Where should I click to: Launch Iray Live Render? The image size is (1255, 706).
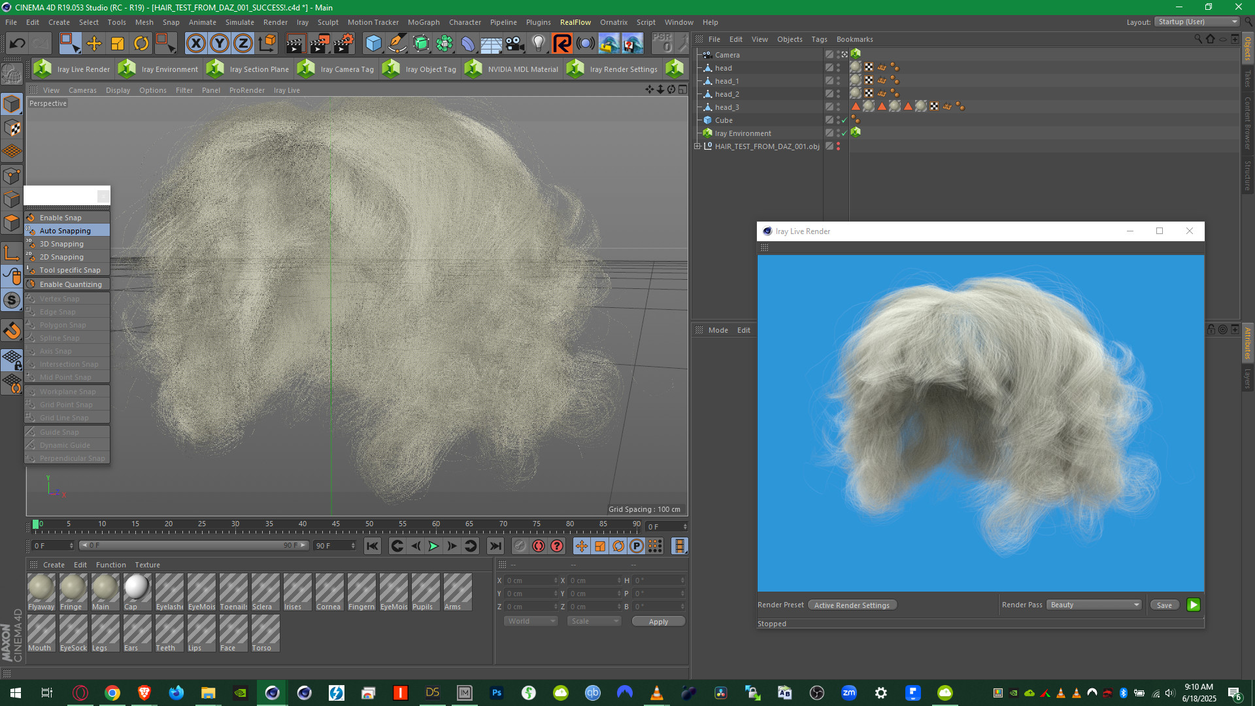click(73, 69)
